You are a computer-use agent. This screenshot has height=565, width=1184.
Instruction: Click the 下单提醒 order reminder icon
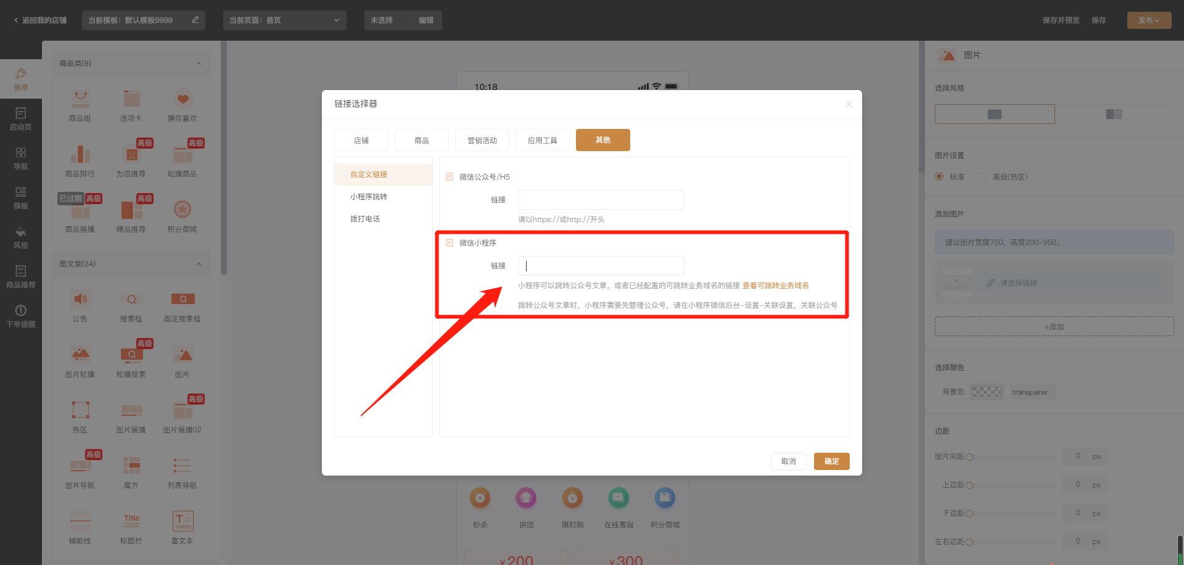[x=20, y=316]
